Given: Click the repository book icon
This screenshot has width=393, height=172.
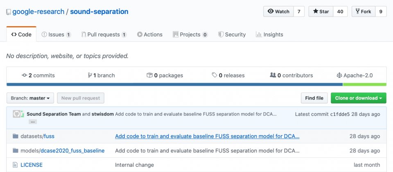Looking at the screenshot, I should click(9, 12).
